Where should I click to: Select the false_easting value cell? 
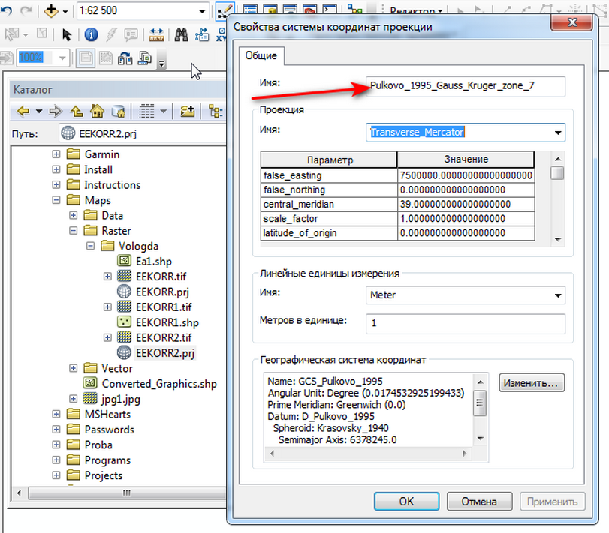click(x=466, y=175)
